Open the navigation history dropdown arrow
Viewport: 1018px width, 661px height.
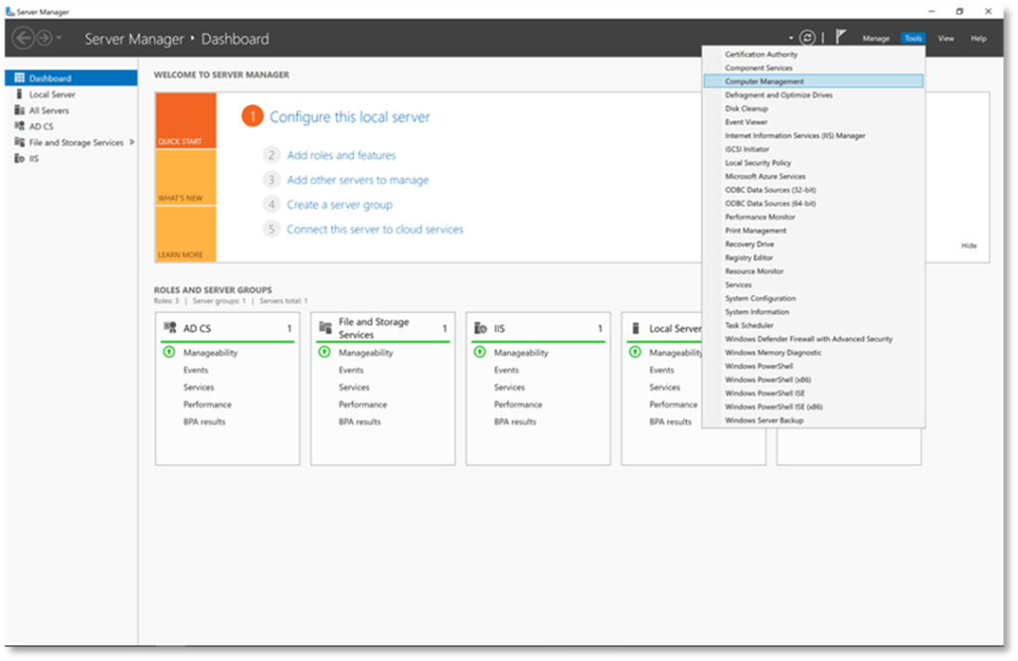(60, 38)
